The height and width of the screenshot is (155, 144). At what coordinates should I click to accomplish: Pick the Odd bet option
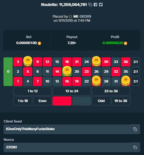101,101
